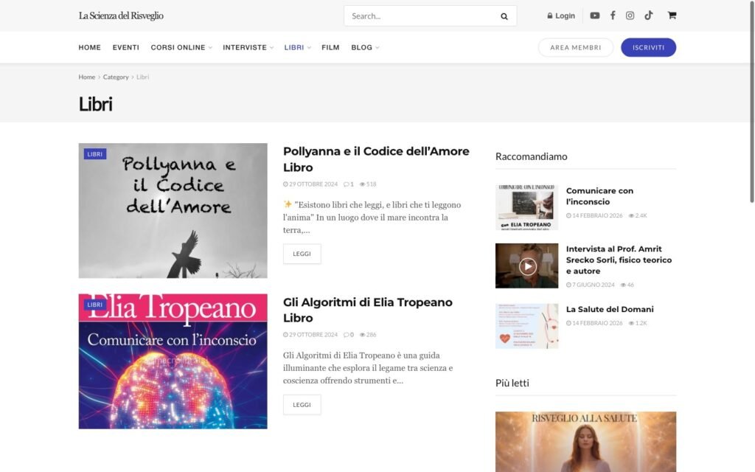Go to the HOME menu item
This screenshot has height=472, width=755.
coord(89,47)
